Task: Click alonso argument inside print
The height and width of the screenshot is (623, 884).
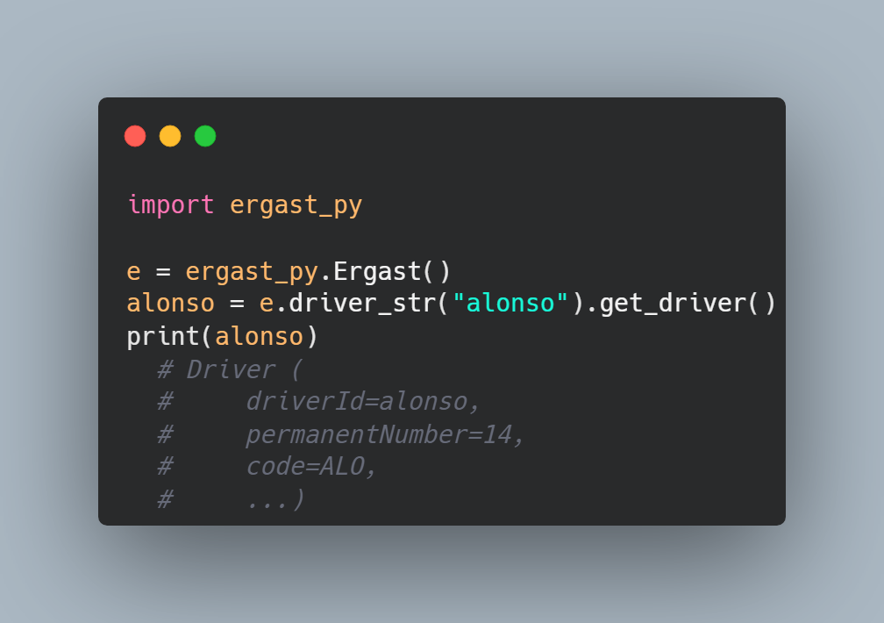Action: pyautogui.click(x=260, y=337)
